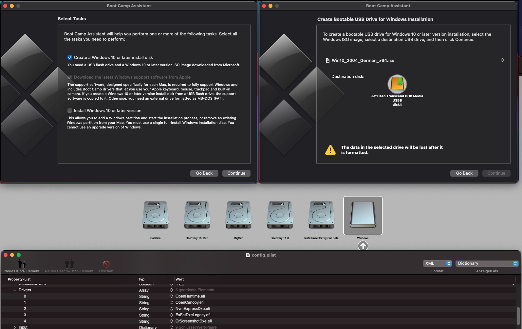The image size is (522, 329).
Task: Click the Win10_2004_German_x64.iso filename
Action: [363, 60]
